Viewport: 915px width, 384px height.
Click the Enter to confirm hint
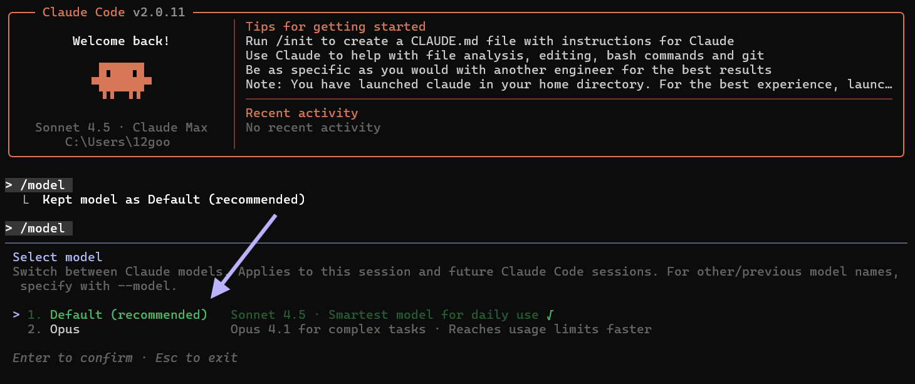pyautogui.click(x=72, y=358)
